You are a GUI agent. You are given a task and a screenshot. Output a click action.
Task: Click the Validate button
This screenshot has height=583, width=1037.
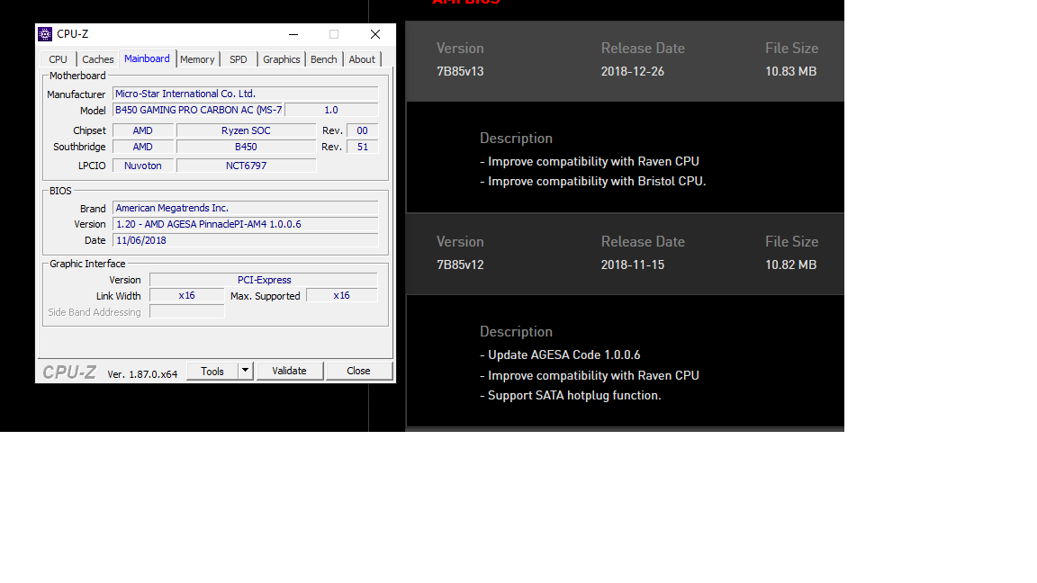289,371
